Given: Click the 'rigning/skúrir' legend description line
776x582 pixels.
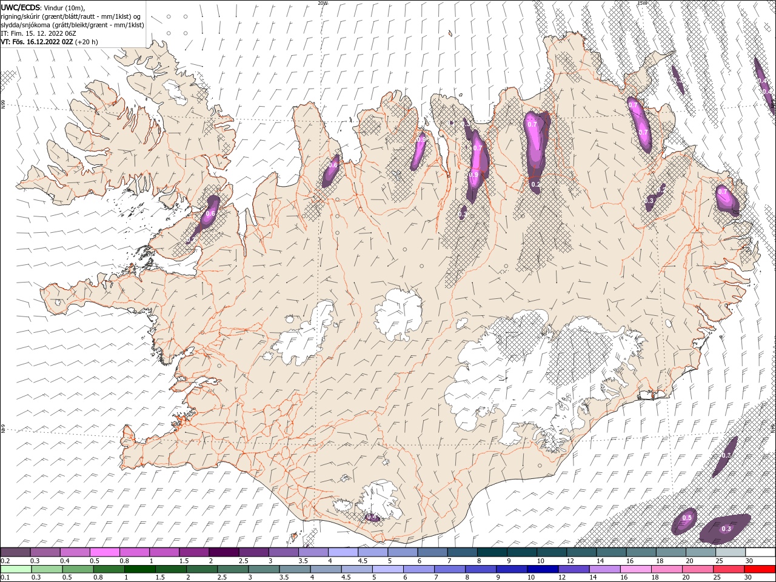Looking at the screenshot, I should click(x=71, y=16).
